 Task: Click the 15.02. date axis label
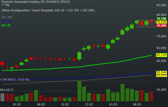point(65,104)
